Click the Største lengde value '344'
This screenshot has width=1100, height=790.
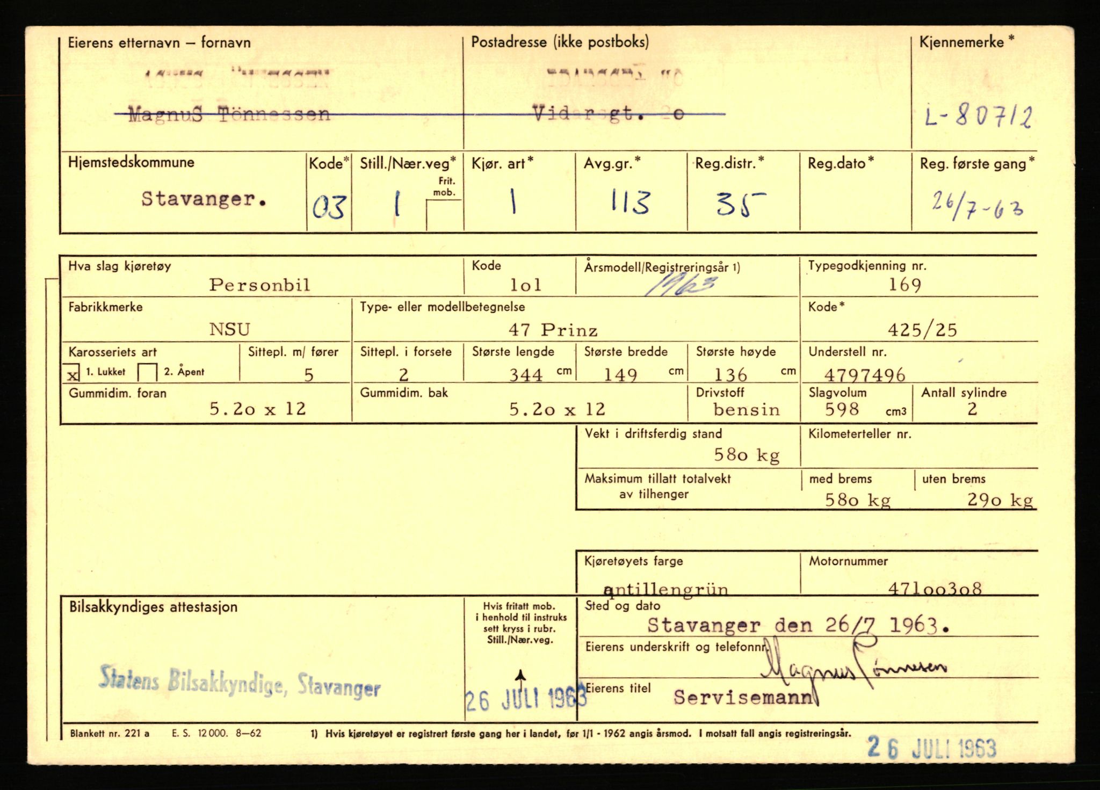coord(526,374)
